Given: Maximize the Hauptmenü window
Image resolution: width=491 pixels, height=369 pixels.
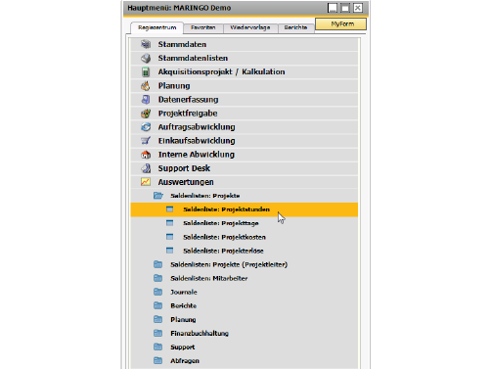Looking at the screenshot, I should (345, 8).
